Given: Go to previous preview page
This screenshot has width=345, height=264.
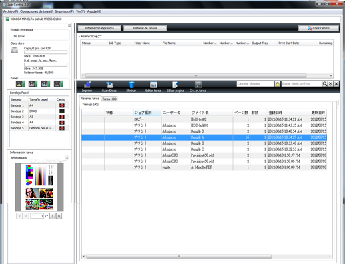Looking at the screenshot, I should point(26,216).
